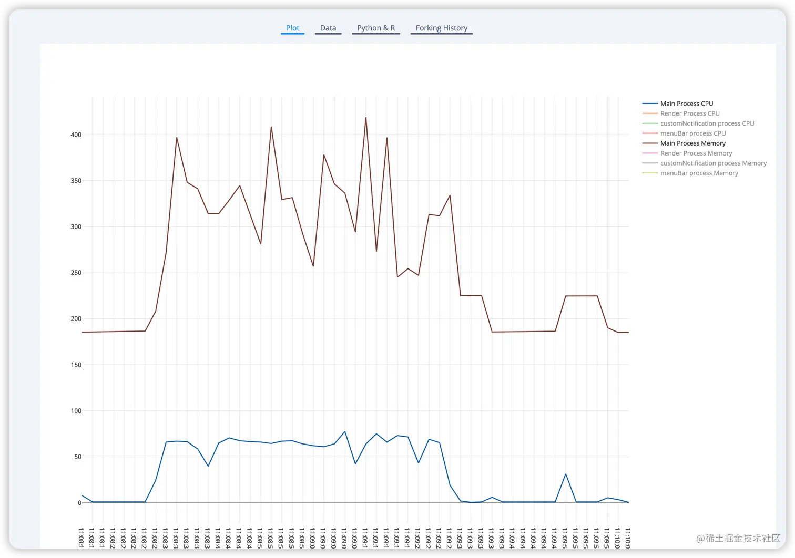Toggle Main Process CPU legend entry
Screen dimensions: 795x558
pos(687,104)
